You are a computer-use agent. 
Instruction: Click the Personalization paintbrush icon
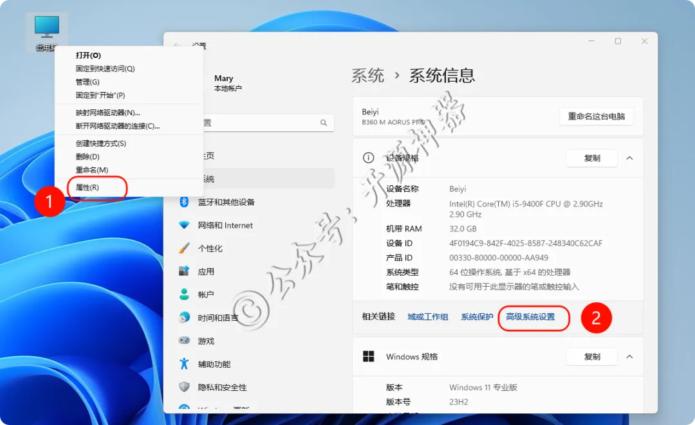pyautogui.click(x=184, y=248)
